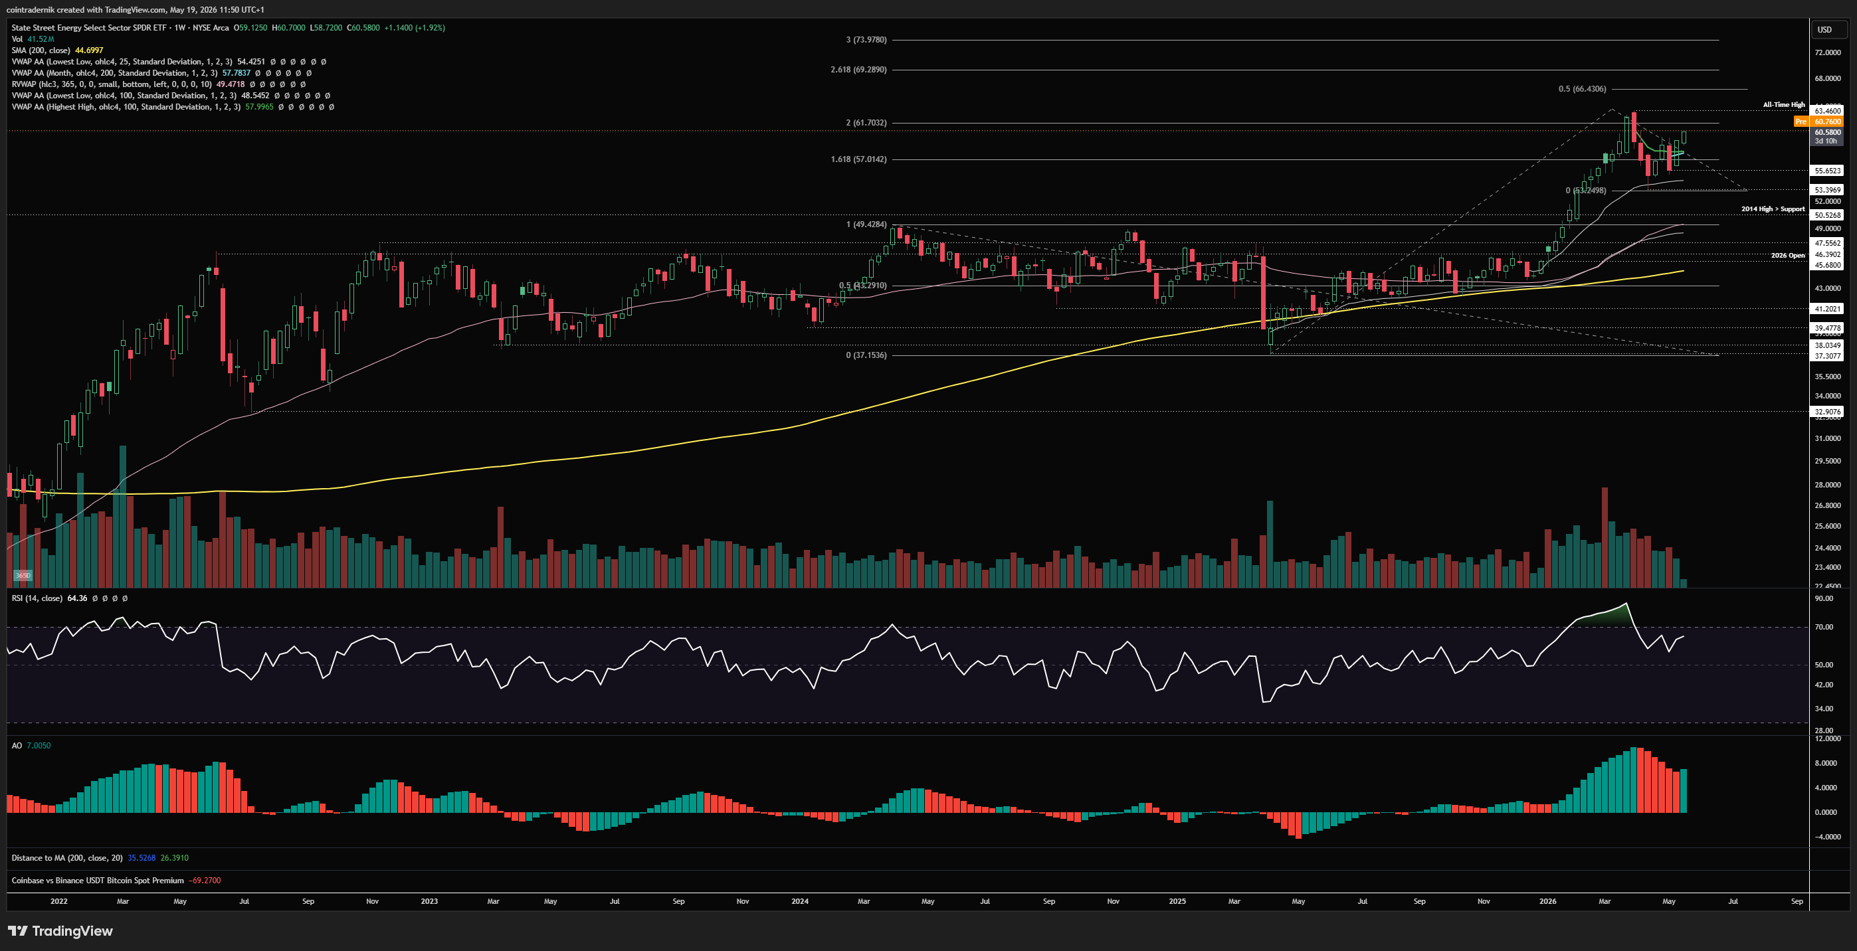Click the AO value 7.0050
Screen dimensions: 1857x951
(39, 746)
